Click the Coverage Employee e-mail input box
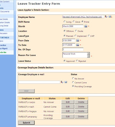Viewport: 115px width, 127px height. pyautogui.click(x=39, y=82)
